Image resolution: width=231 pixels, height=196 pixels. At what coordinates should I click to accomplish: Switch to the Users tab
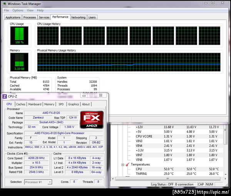pyautogui.click(x=92, y=17)
